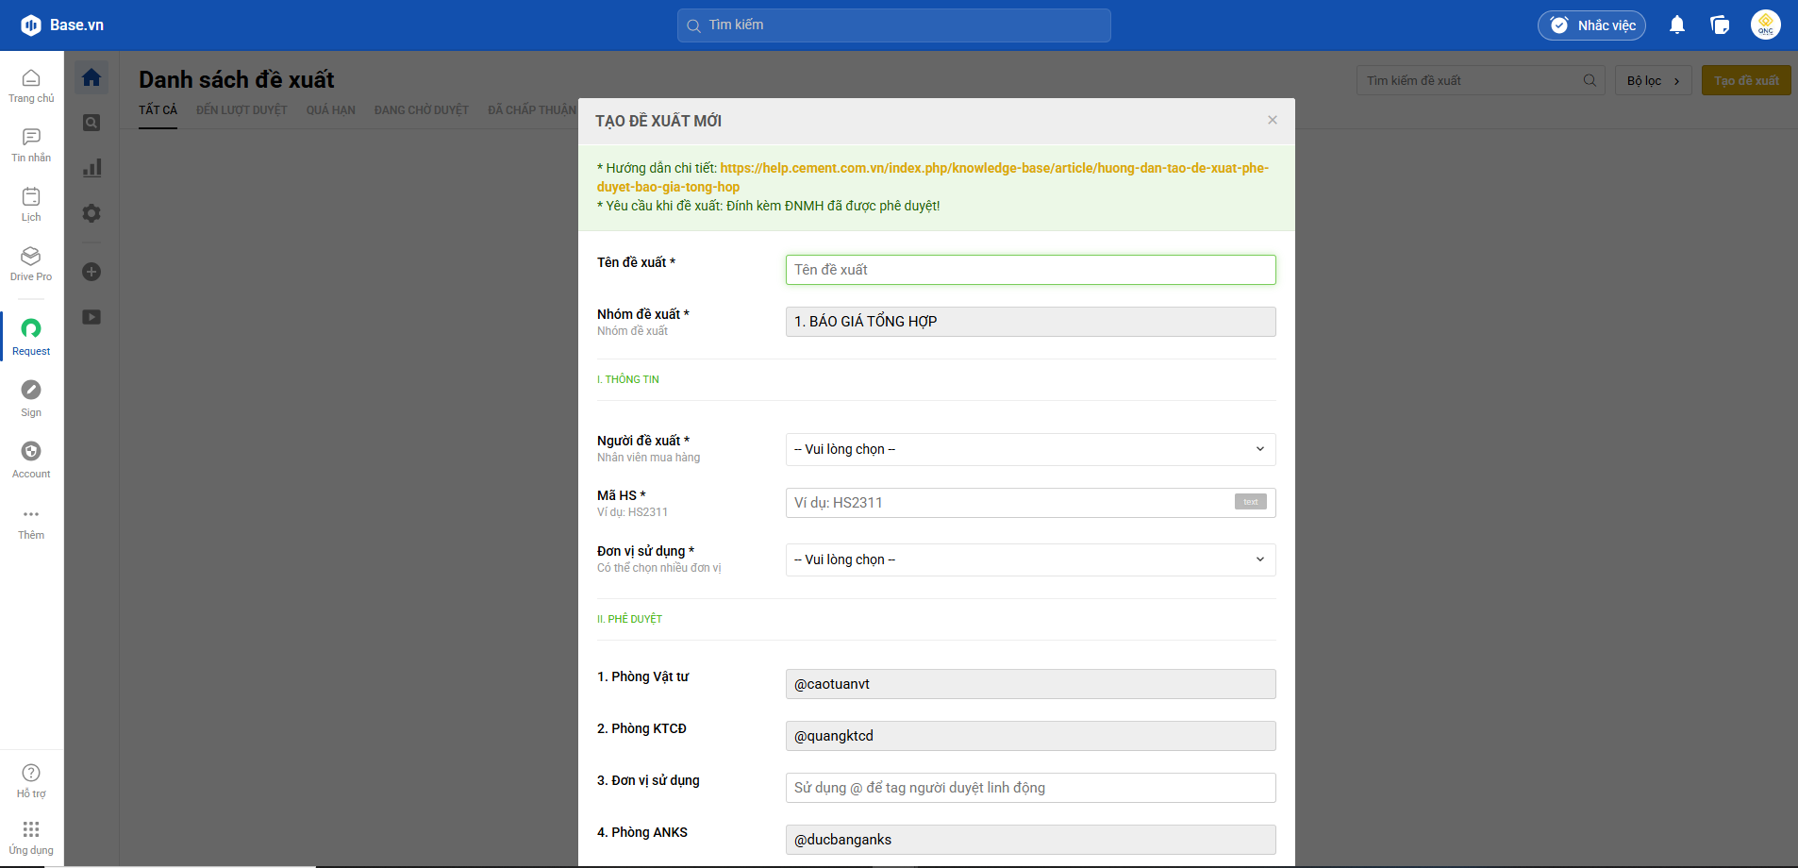Close the Tạo đề xuất mới dialog
Viewport: 1798px width, 868px height.
1273,120
